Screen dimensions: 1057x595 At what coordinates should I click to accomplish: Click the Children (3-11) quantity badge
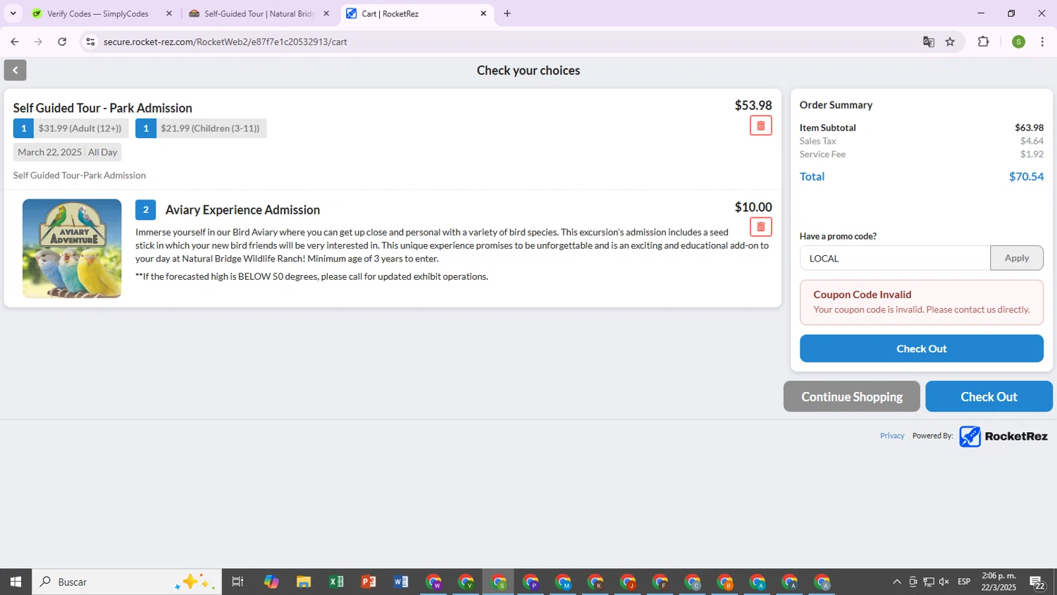146,128
